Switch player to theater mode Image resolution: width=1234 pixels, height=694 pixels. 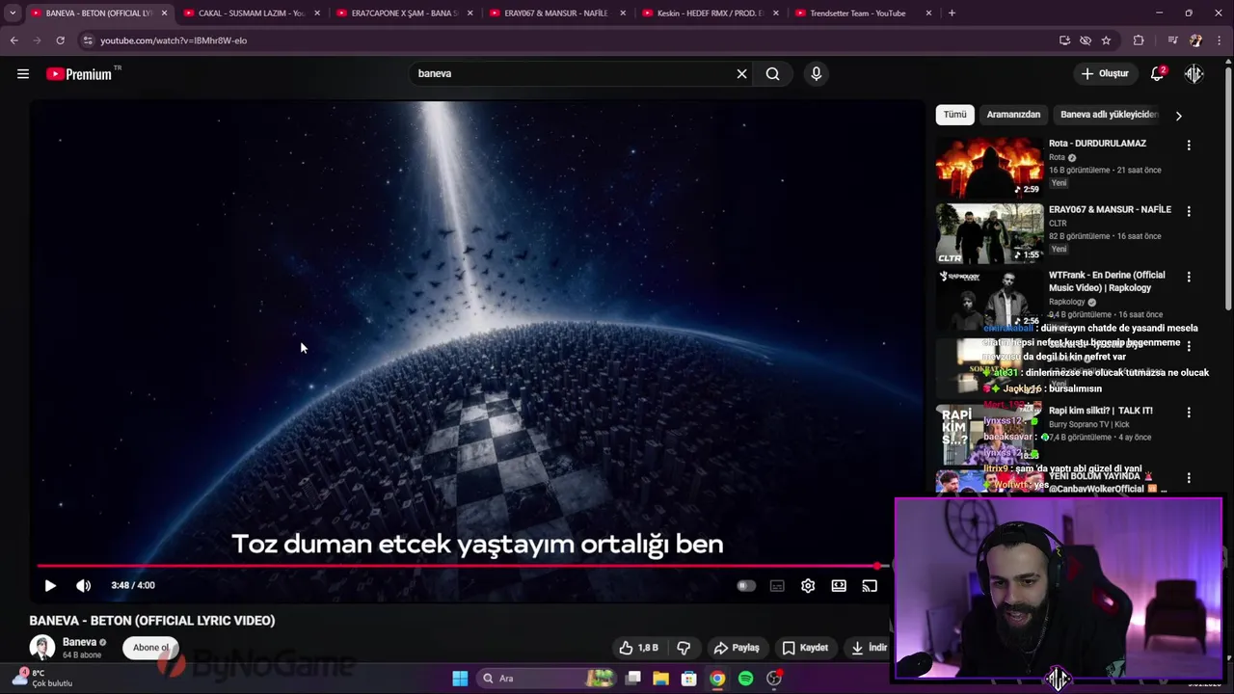(x=839, y=585)
